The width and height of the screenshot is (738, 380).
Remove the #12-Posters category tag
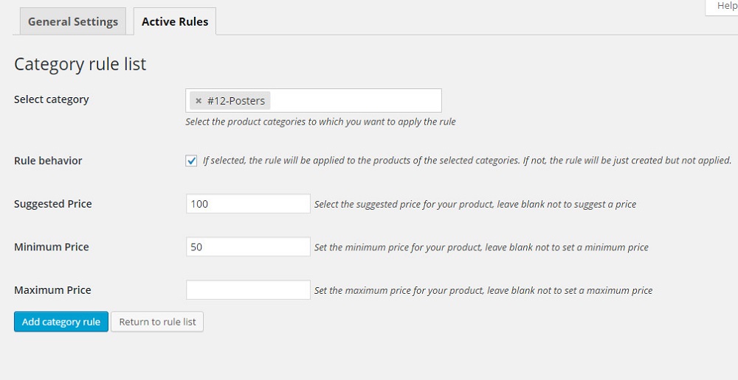click(198, 100)
